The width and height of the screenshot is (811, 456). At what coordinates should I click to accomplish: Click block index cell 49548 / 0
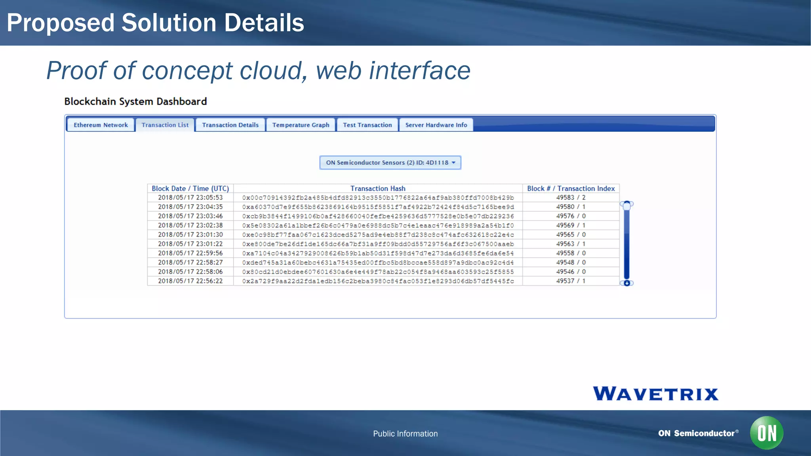[x=571, y=262]
